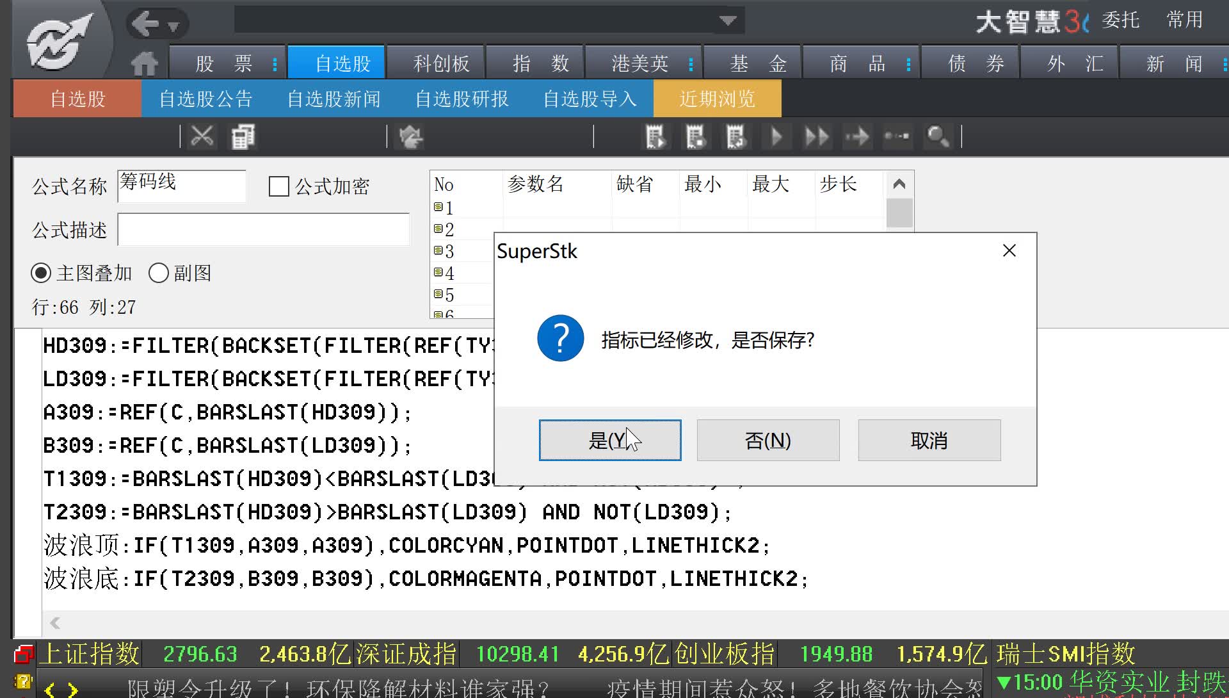Click the news ticker previous arrow
The image size is (1229, 698).
pos(51,689)
